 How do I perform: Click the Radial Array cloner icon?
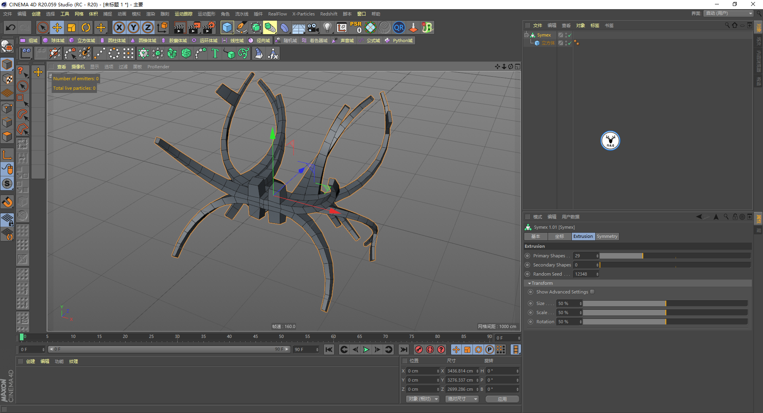pyautogui.click(x=114, y=53)
